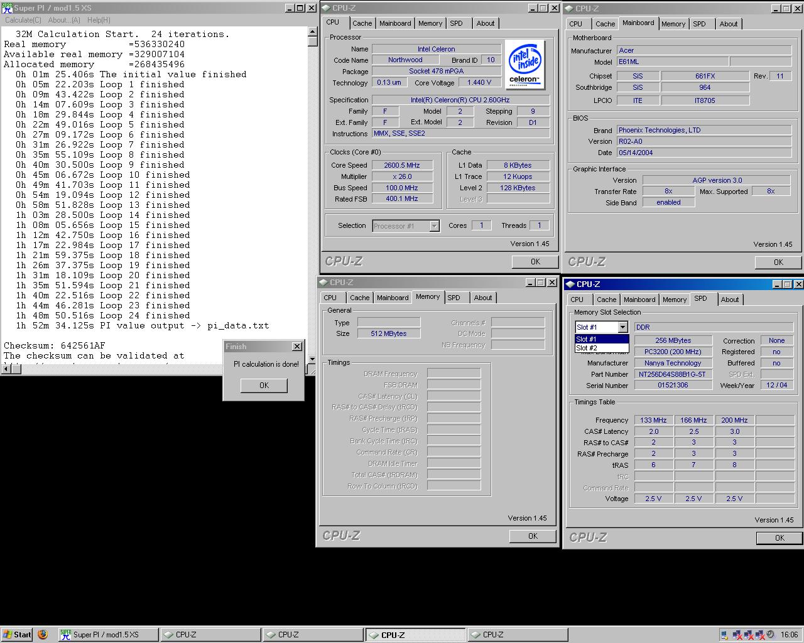804x643 pixels.
Task: Open the Mainboard tab in the CPU window
Action: tap(395, 23)
